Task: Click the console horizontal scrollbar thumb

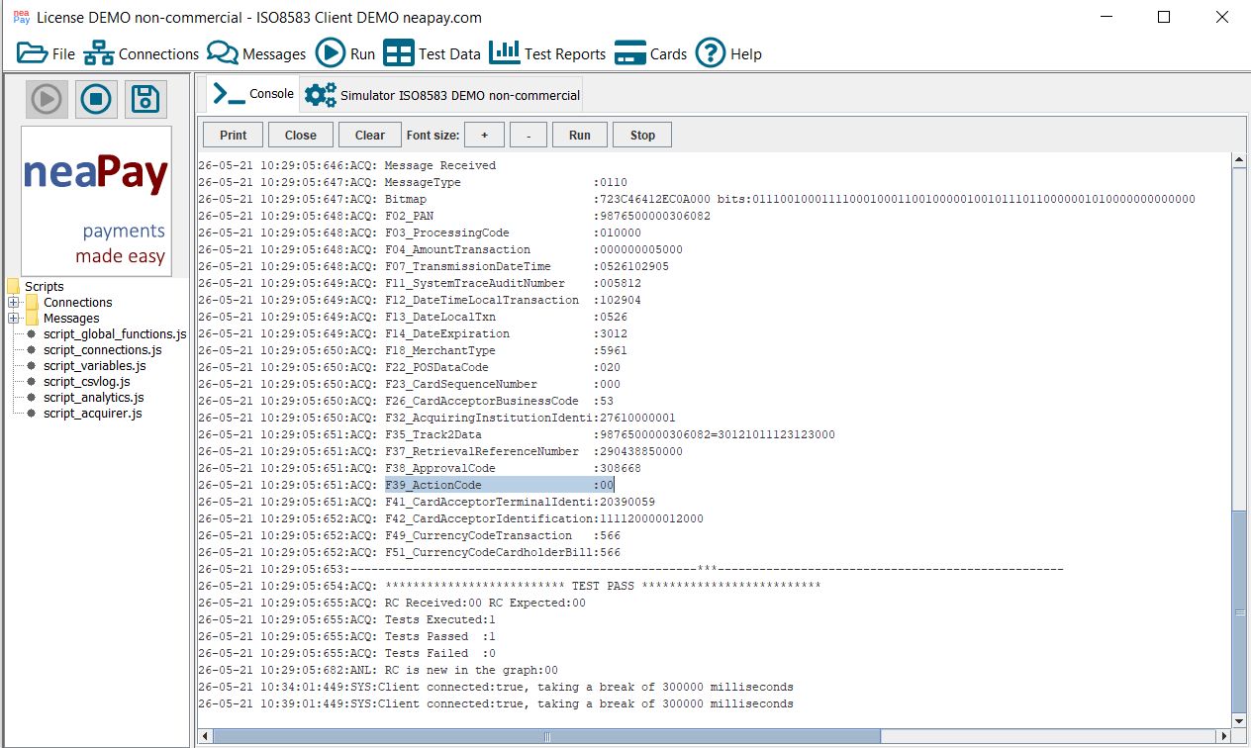Action: pyautogui.click(x=544, y=736)
